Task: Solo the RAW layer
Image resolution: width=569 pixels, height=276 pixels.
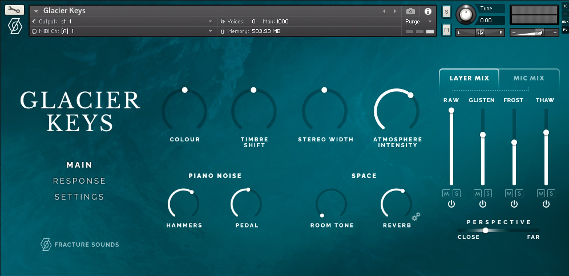Action: coord(457,194)
